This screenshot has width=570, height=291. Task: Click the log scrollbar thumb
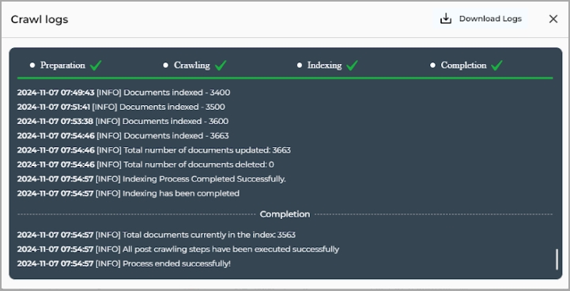tap(557, 259)
